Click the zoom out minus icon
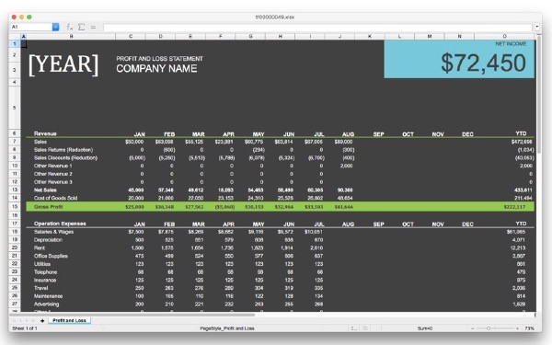552x345 pixels. [x=472, y=328]
